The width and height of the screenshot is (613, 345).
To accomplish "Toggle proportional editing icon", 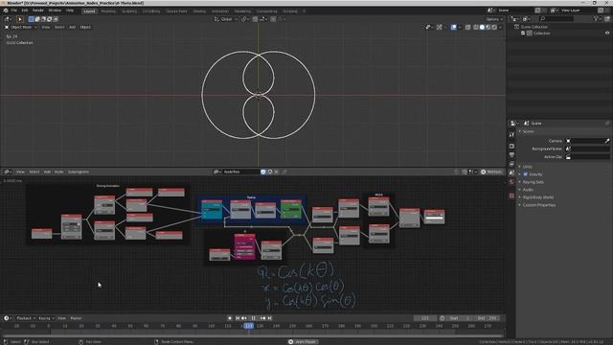I will pyautogui.click(x=273, y=19).
